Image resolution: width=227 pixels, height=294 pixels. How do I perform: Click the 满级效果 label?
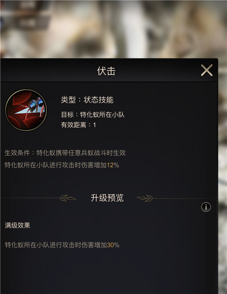pos(17,225)
